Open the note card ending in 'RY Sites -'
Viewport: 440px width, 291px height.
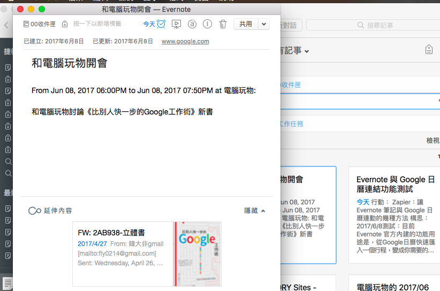tap(308, 283)
